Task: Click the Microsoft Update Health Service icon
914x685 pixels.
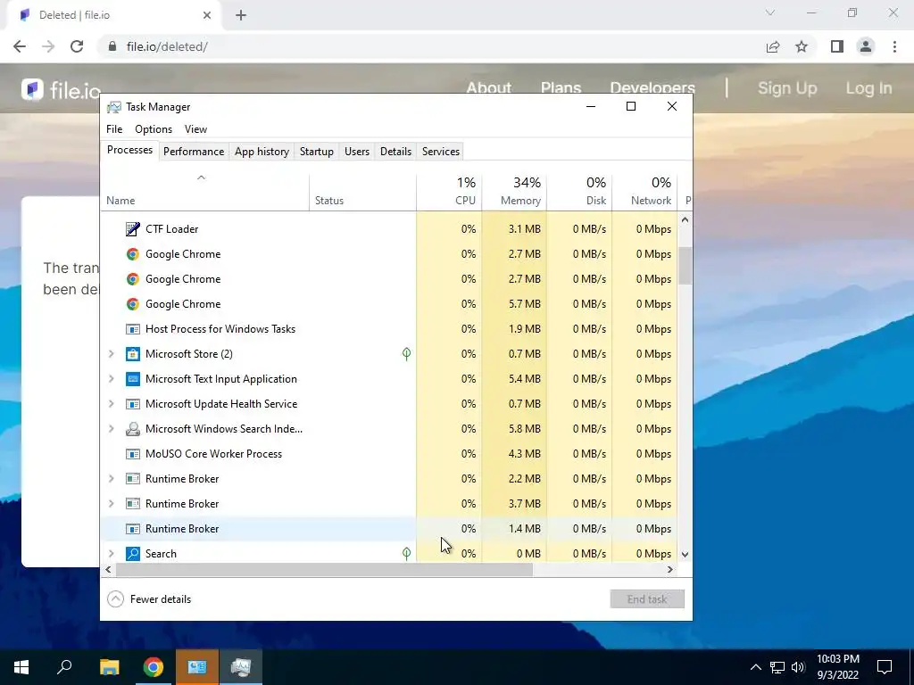Action: point(133,404)
